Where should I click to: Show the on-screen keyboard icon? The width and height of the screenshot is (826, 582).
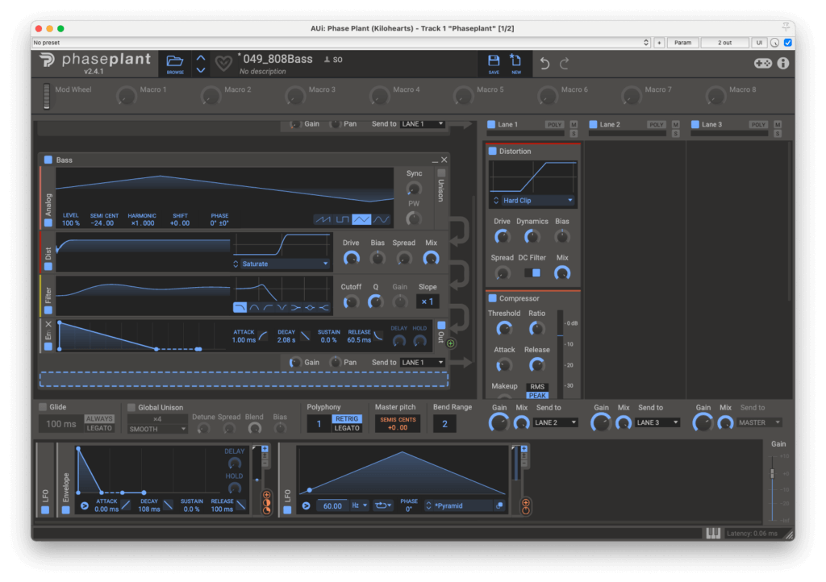tap(713, 533)
